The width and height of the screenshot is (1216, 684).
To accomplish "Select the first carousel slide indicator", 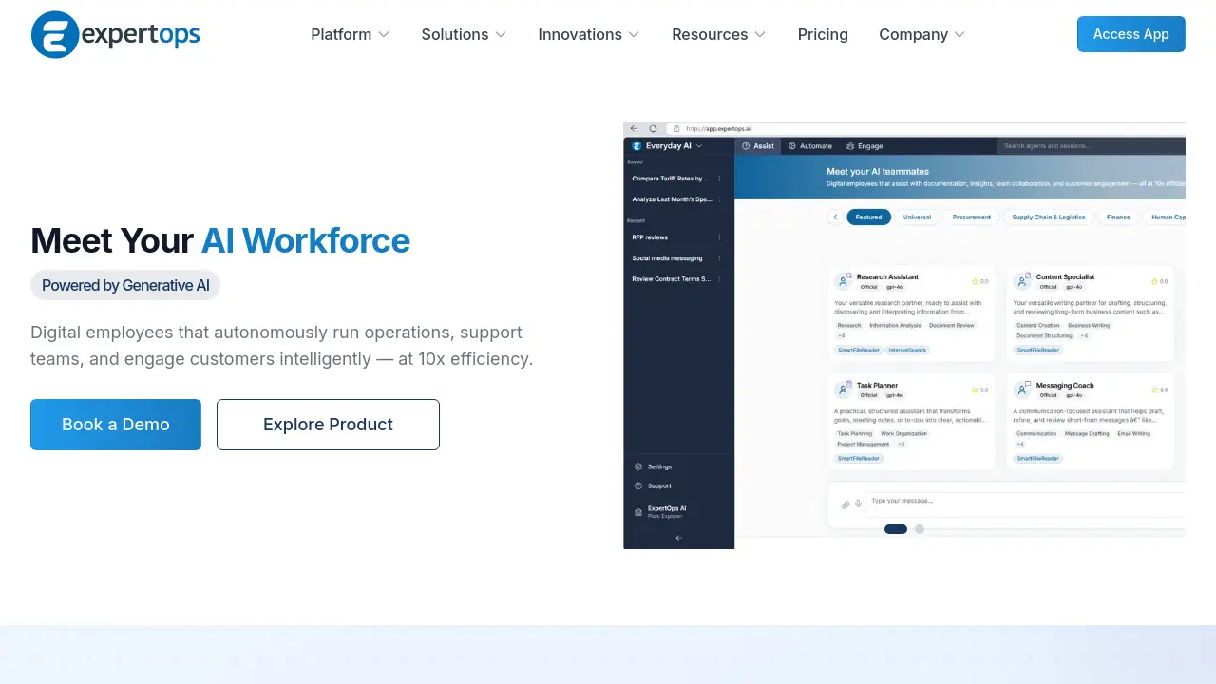I will (x=896, y=529).
